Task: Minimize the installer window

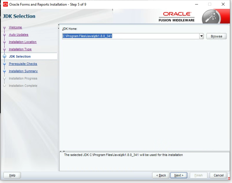Action: click(197, 4)
